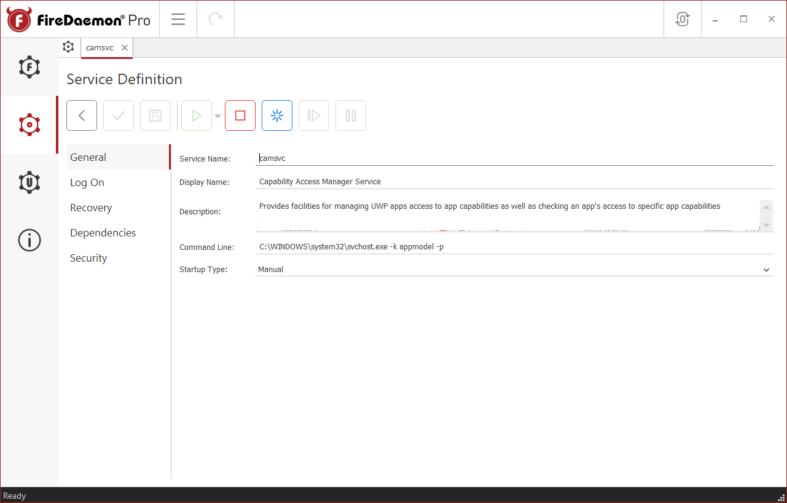Open the Dependencies settings category
Image resolution: width=787 pixels, height=503 pixels.
118,233
